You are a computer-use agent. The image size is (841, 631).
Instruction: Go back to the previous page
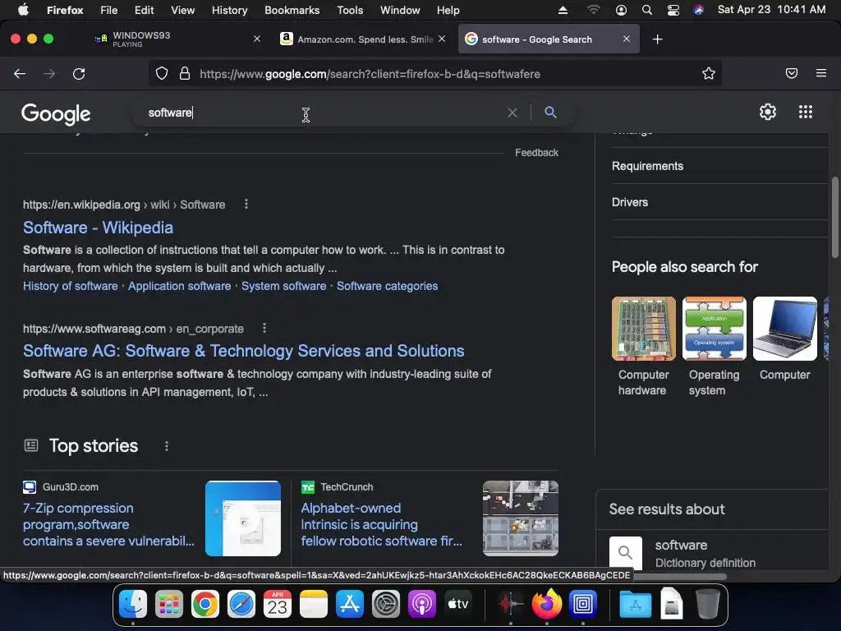(20, 73)
